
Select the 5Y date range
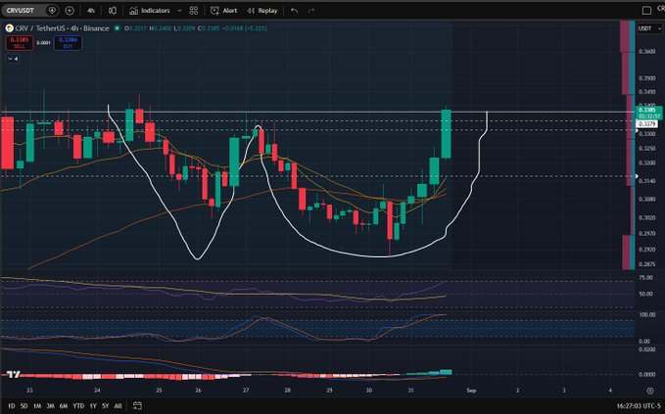(105, 406)
